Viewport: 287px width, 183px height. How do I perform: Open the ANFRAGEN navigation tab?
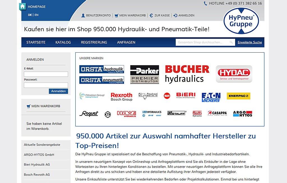point(126,42)
